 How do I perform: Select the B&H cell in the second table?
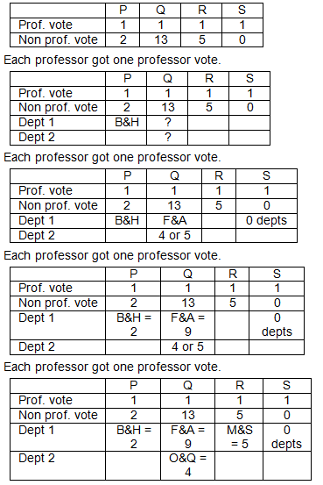point(126,123)
